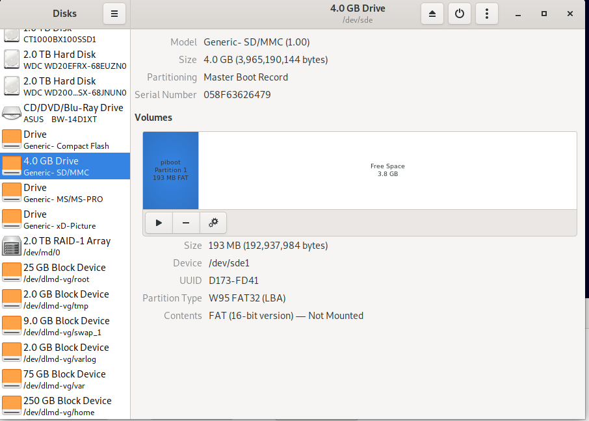
Task: Power off the selected drive
Action: (460, 14)
